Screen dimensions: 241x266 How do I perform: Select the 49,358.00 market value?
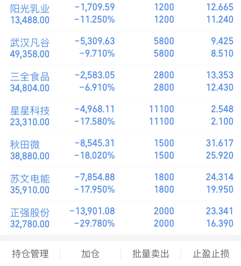click(30, 54)
